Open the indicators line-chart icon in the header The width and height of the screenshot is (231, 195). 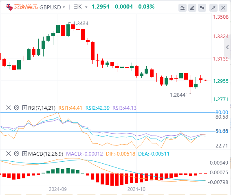pos(183,8)
